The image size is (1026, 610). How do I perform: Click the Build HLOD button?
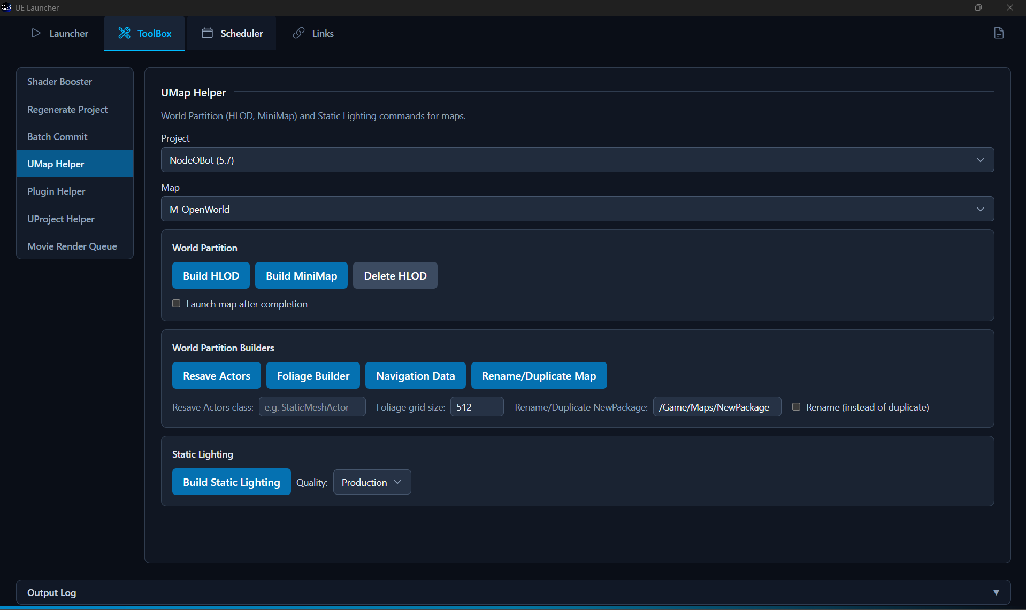[x=211, y=275]
